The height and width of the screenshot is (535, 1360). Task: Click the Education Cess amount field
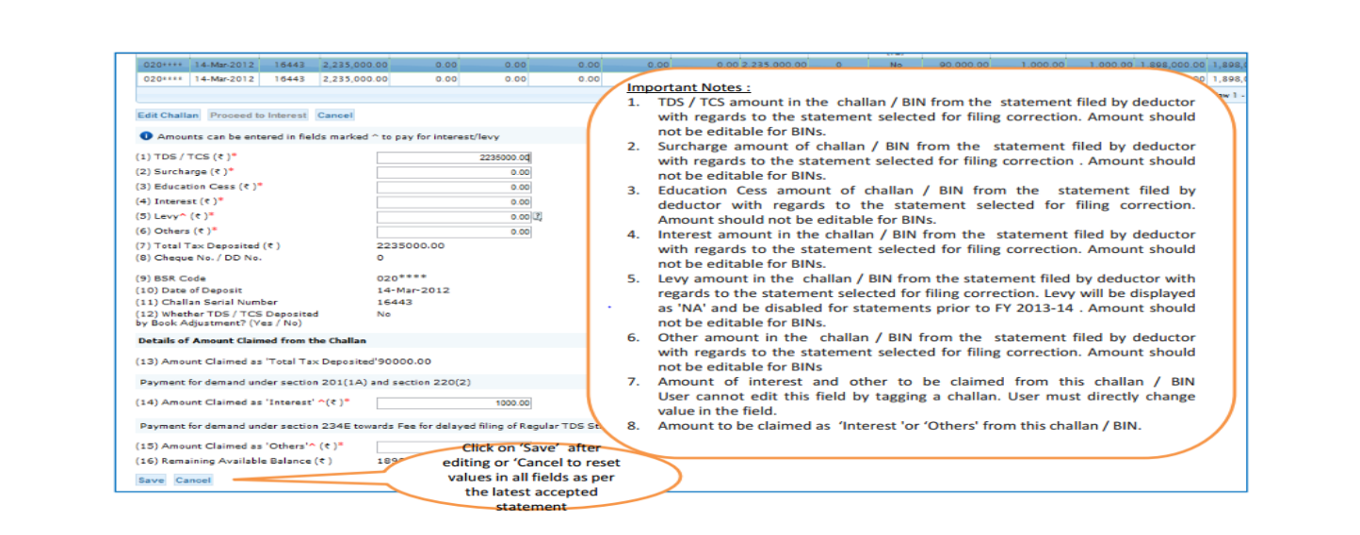pyautogui.click(x=454, y=187)
